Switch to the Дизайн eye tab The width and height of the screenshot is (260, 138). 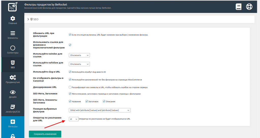tap(12, 94)
